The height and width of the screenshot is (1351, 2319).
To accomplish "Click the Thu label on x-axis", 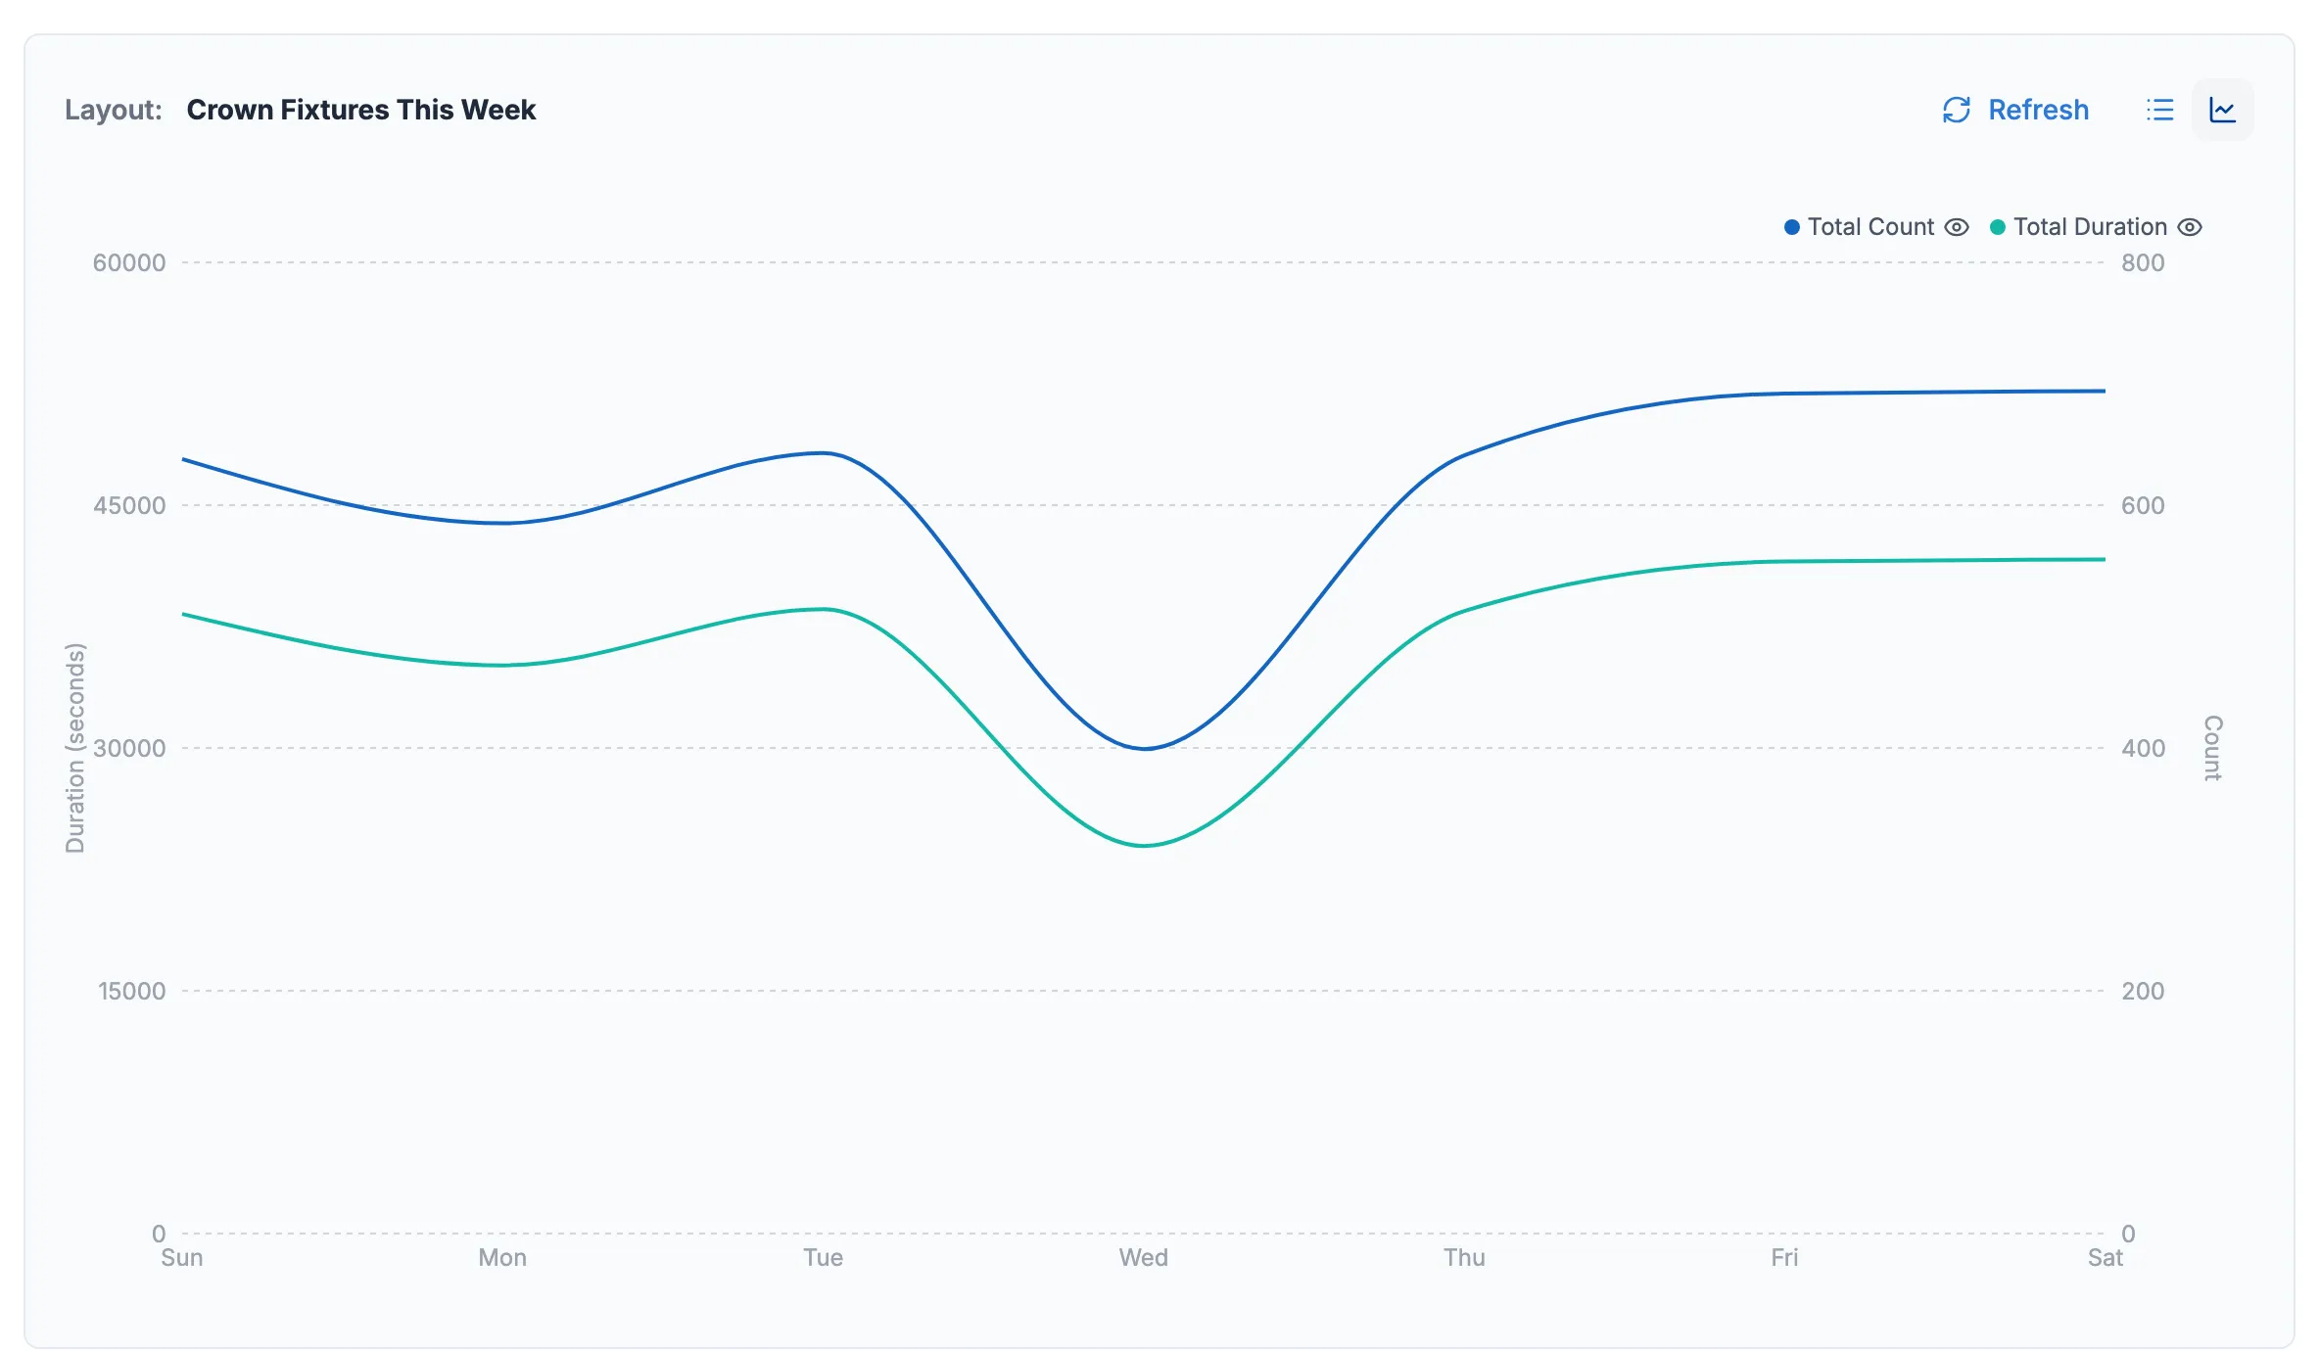I will 1464,1257.
